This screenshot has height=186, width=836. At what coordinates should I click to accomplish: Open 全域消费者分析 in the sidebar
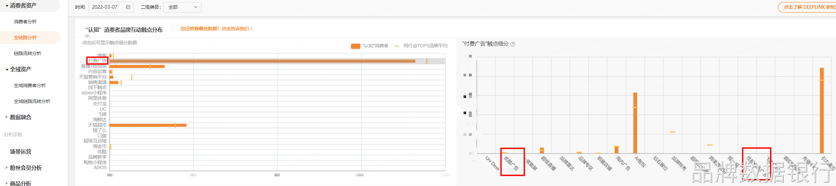(30, 85)
